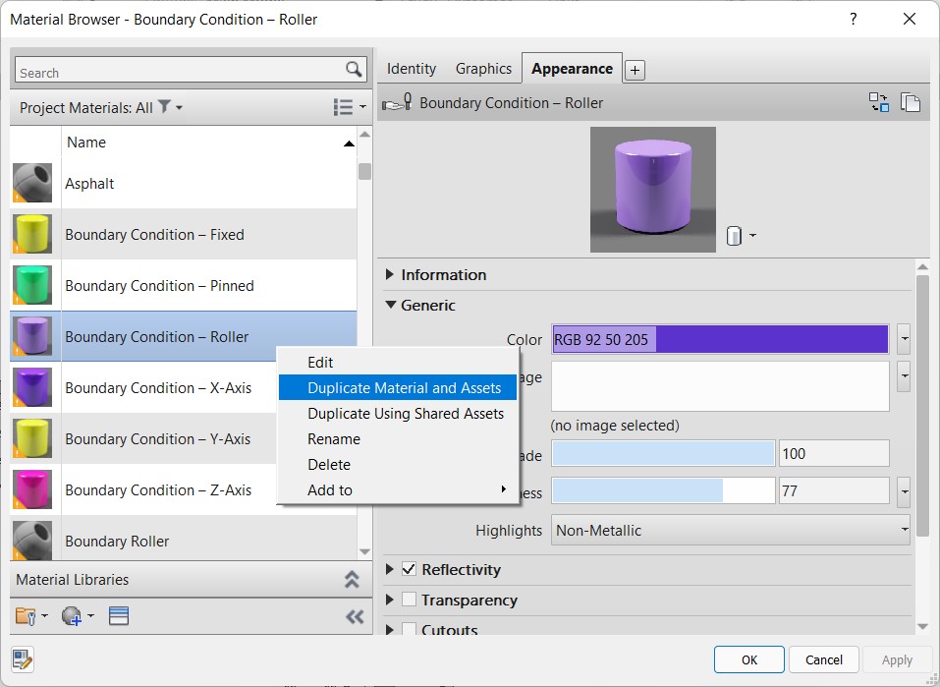Expand the Transparency section arrow
The image size is (940, 687).
click(x=390, y=600)
